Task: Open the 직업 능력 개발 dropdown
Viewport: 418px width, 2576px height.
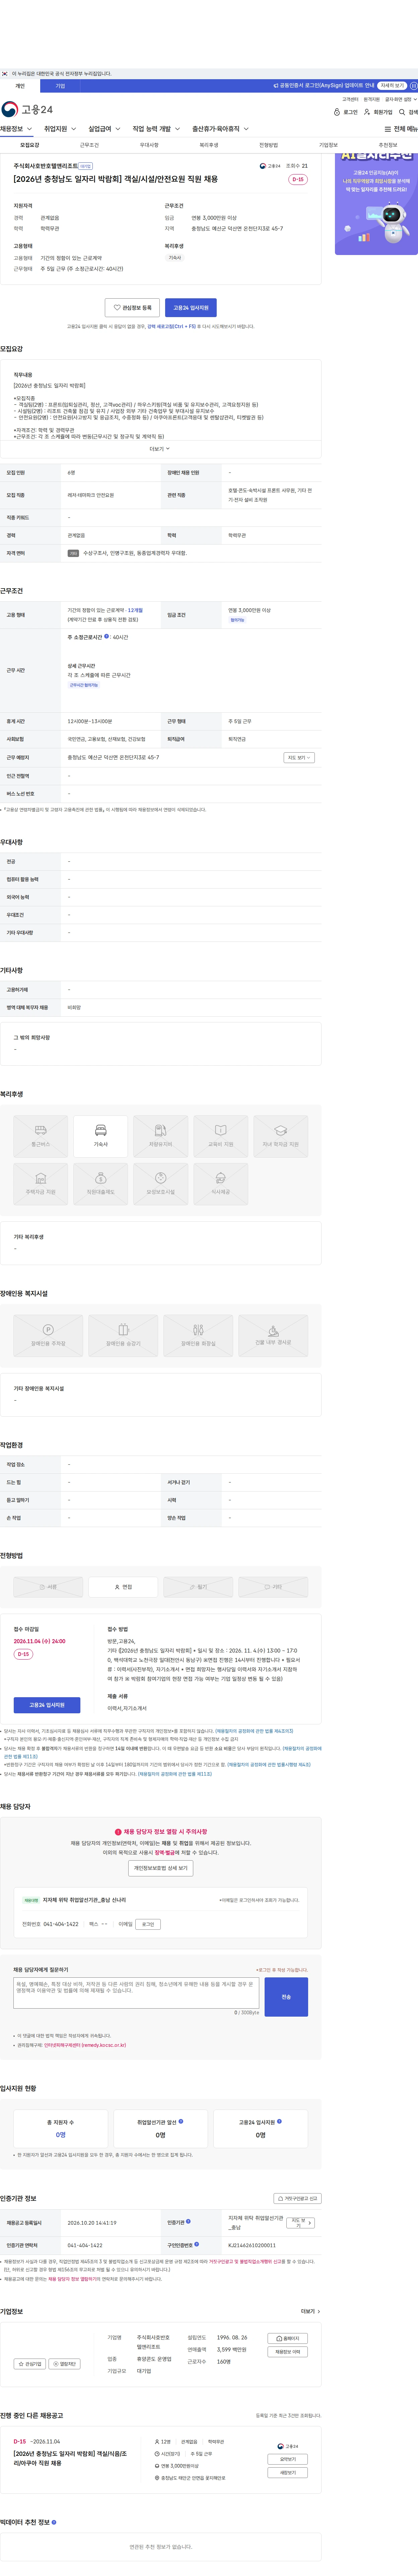Action: 157,129
